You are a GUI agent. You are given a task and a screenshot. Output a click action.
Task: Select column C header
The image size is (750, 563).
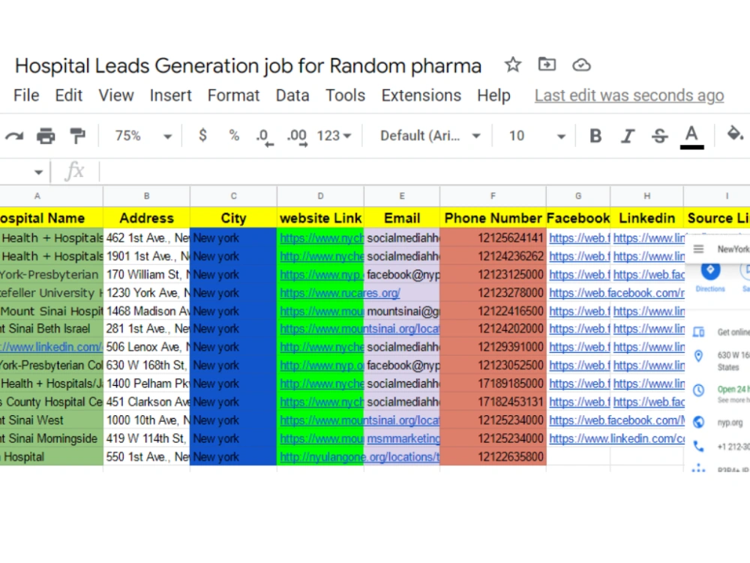pyautogui.click(x=233, y=196)
